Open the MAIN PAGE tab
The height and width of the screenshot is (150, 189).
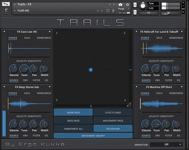click(73, 113)
